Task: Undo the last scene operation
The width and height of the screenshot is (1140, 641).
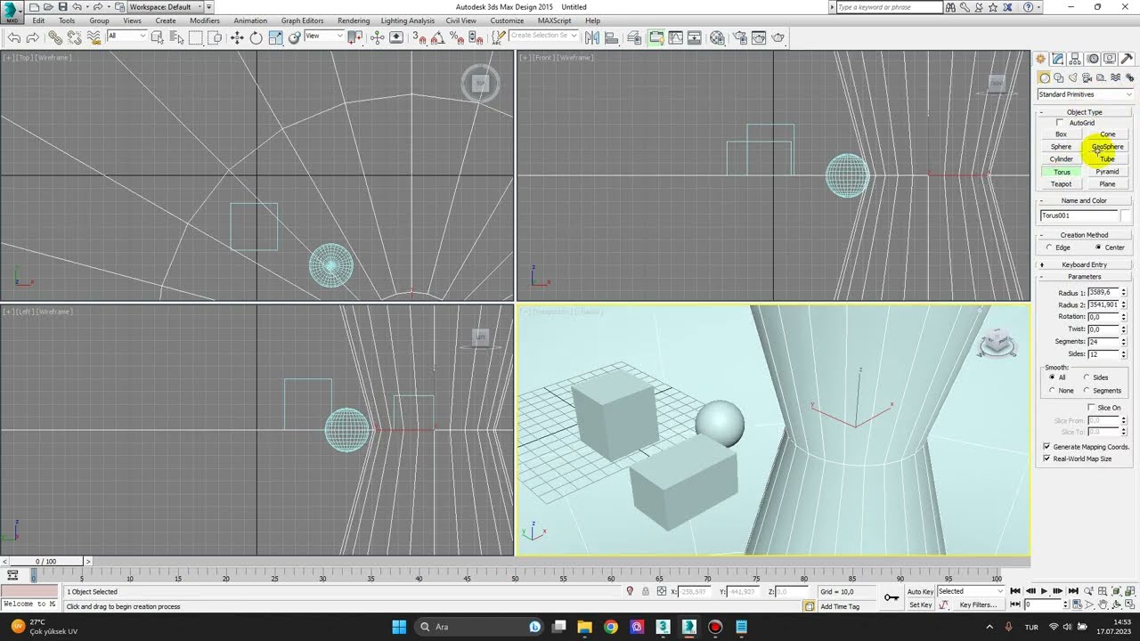Action: [14, 37]
